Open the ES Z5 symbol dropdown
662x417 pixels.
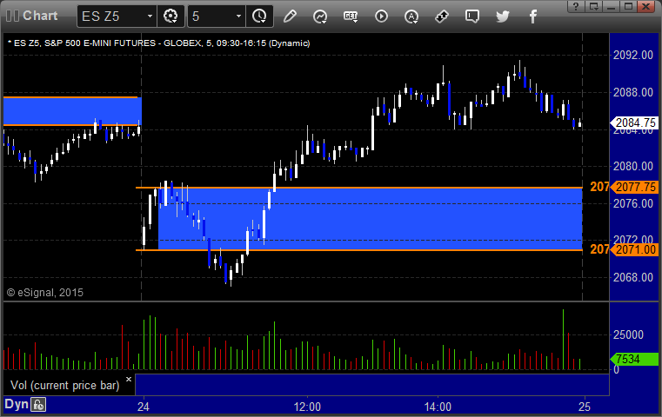pyautogui.click(x=117, y=17)
